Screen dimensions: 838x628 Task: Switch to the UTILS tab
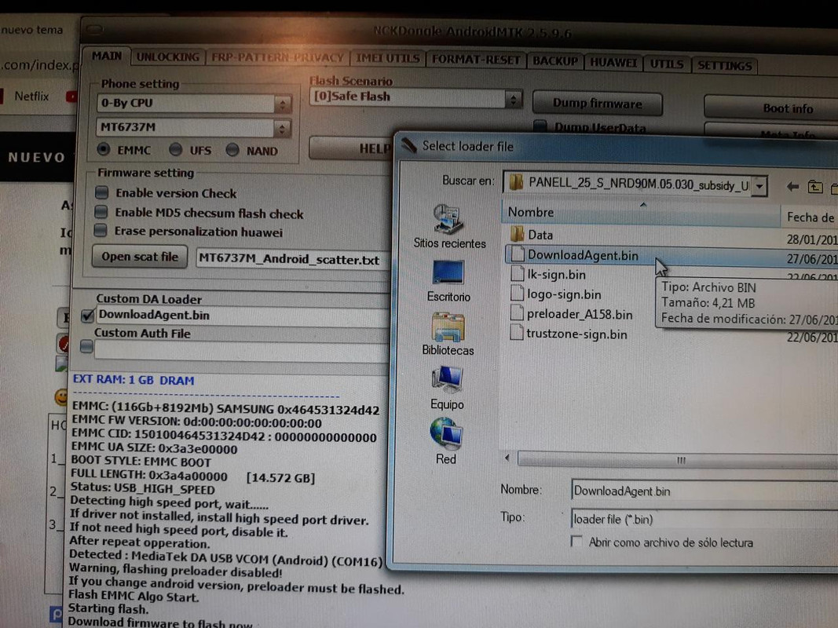pos(667,64)
